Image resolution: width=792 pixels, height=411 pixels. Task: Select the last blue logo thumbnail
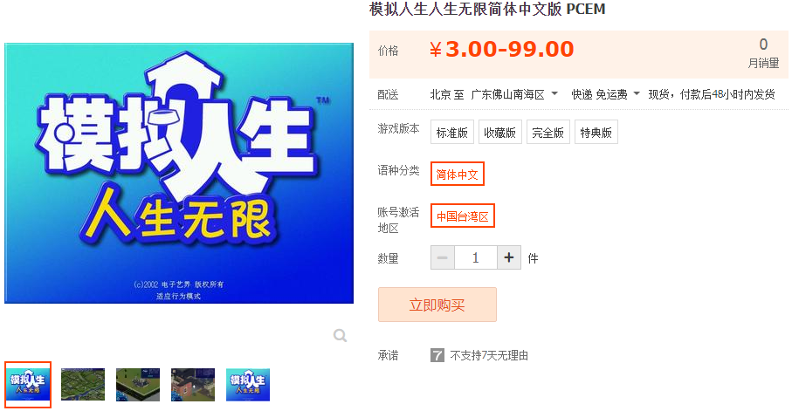coord(248,385)
